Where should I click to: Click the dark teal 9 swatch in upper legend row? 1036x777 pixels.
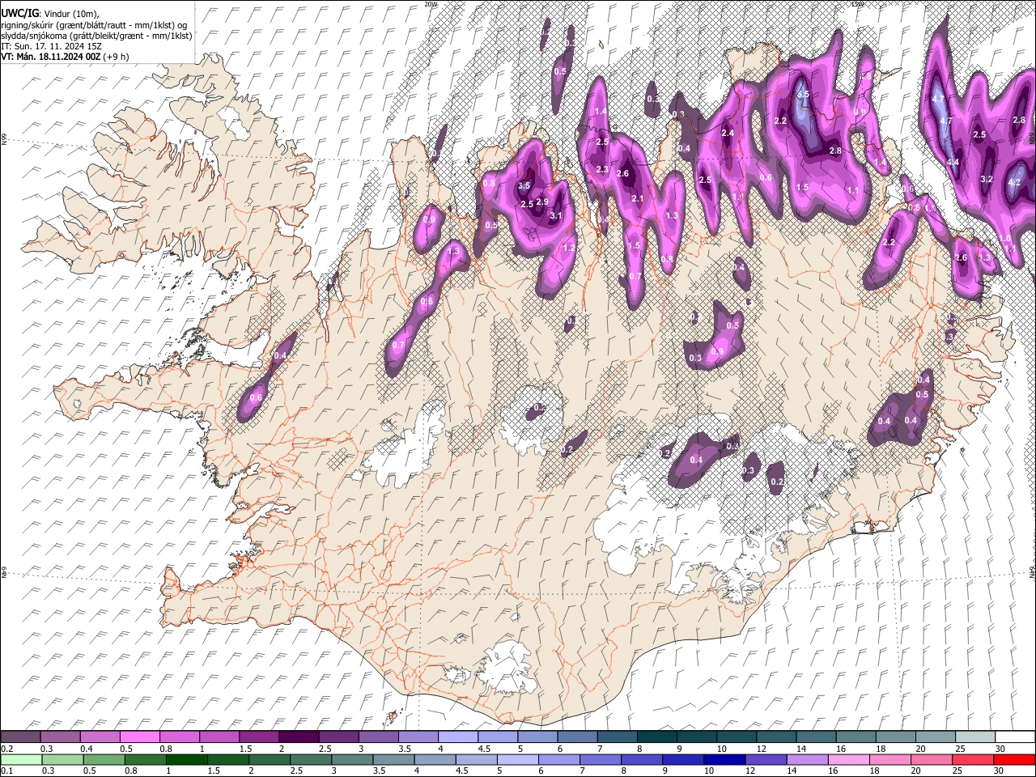(x=696, y=737)
